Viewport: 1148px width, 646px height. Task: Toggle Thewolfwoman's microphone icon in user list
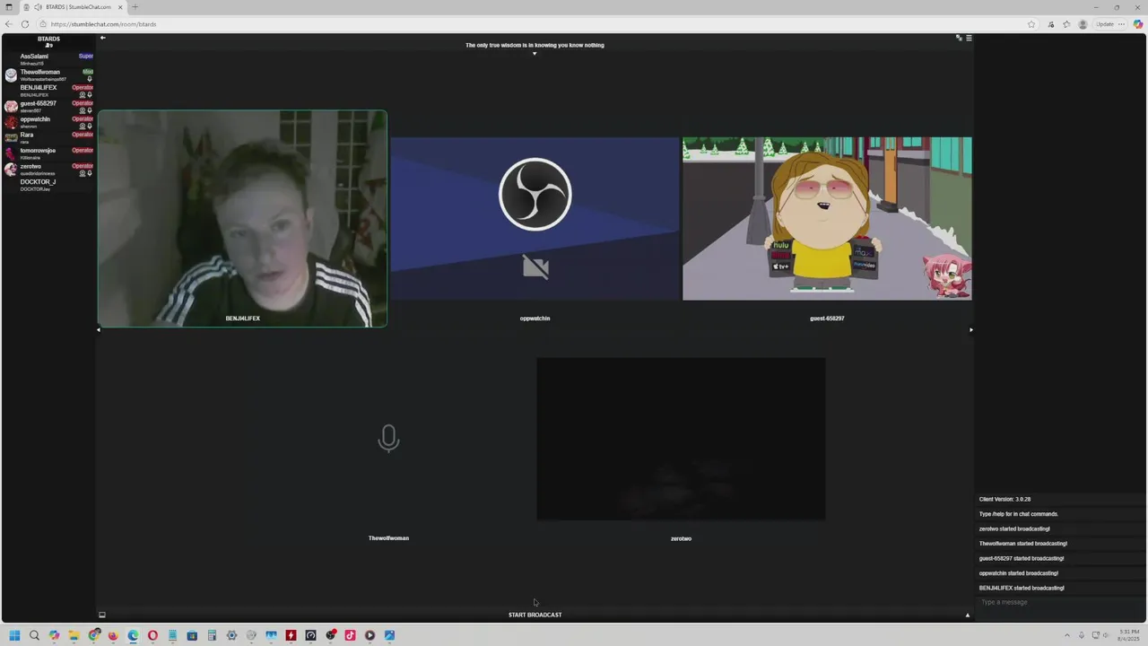click(x=90, y=79)
